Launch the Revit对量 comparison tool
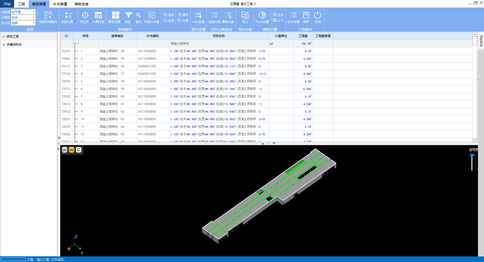This screenshot has width=484, height=262. pyautogui.click(x=262, y=16)
